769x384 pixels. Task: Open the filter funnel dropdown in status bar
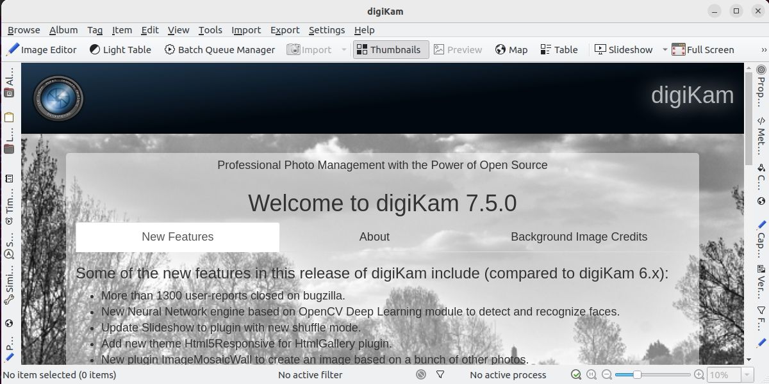pyautogui.click(x=440, y=374)
